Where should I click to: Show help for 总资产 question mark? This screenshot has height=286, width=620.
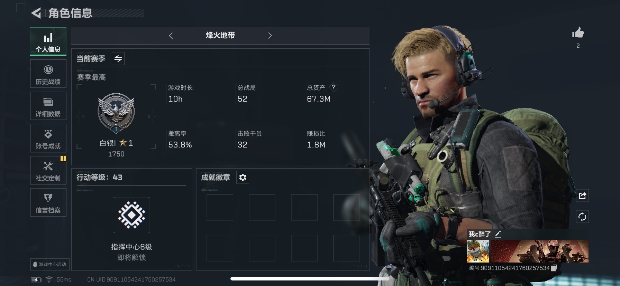(x=334, y=87)
